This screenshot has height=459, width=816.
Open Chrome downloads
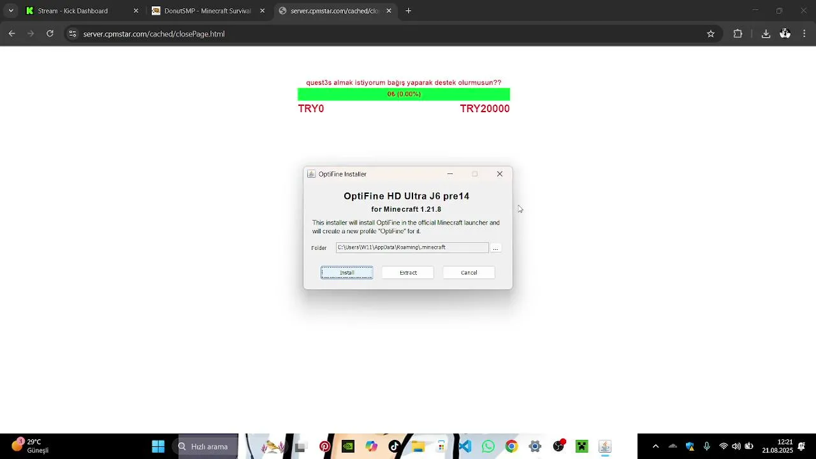766,34
